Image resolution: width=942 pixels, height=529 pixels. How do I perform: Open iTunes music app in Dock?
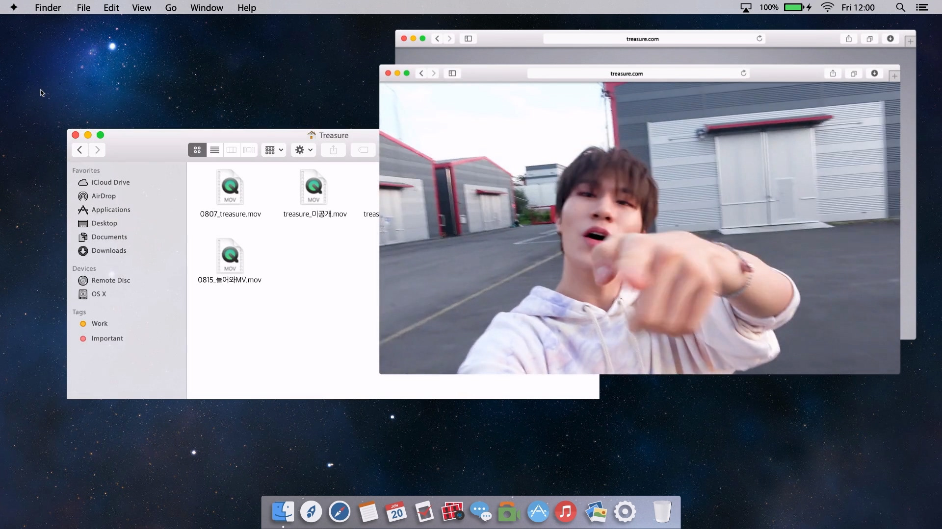pos(566,512)
